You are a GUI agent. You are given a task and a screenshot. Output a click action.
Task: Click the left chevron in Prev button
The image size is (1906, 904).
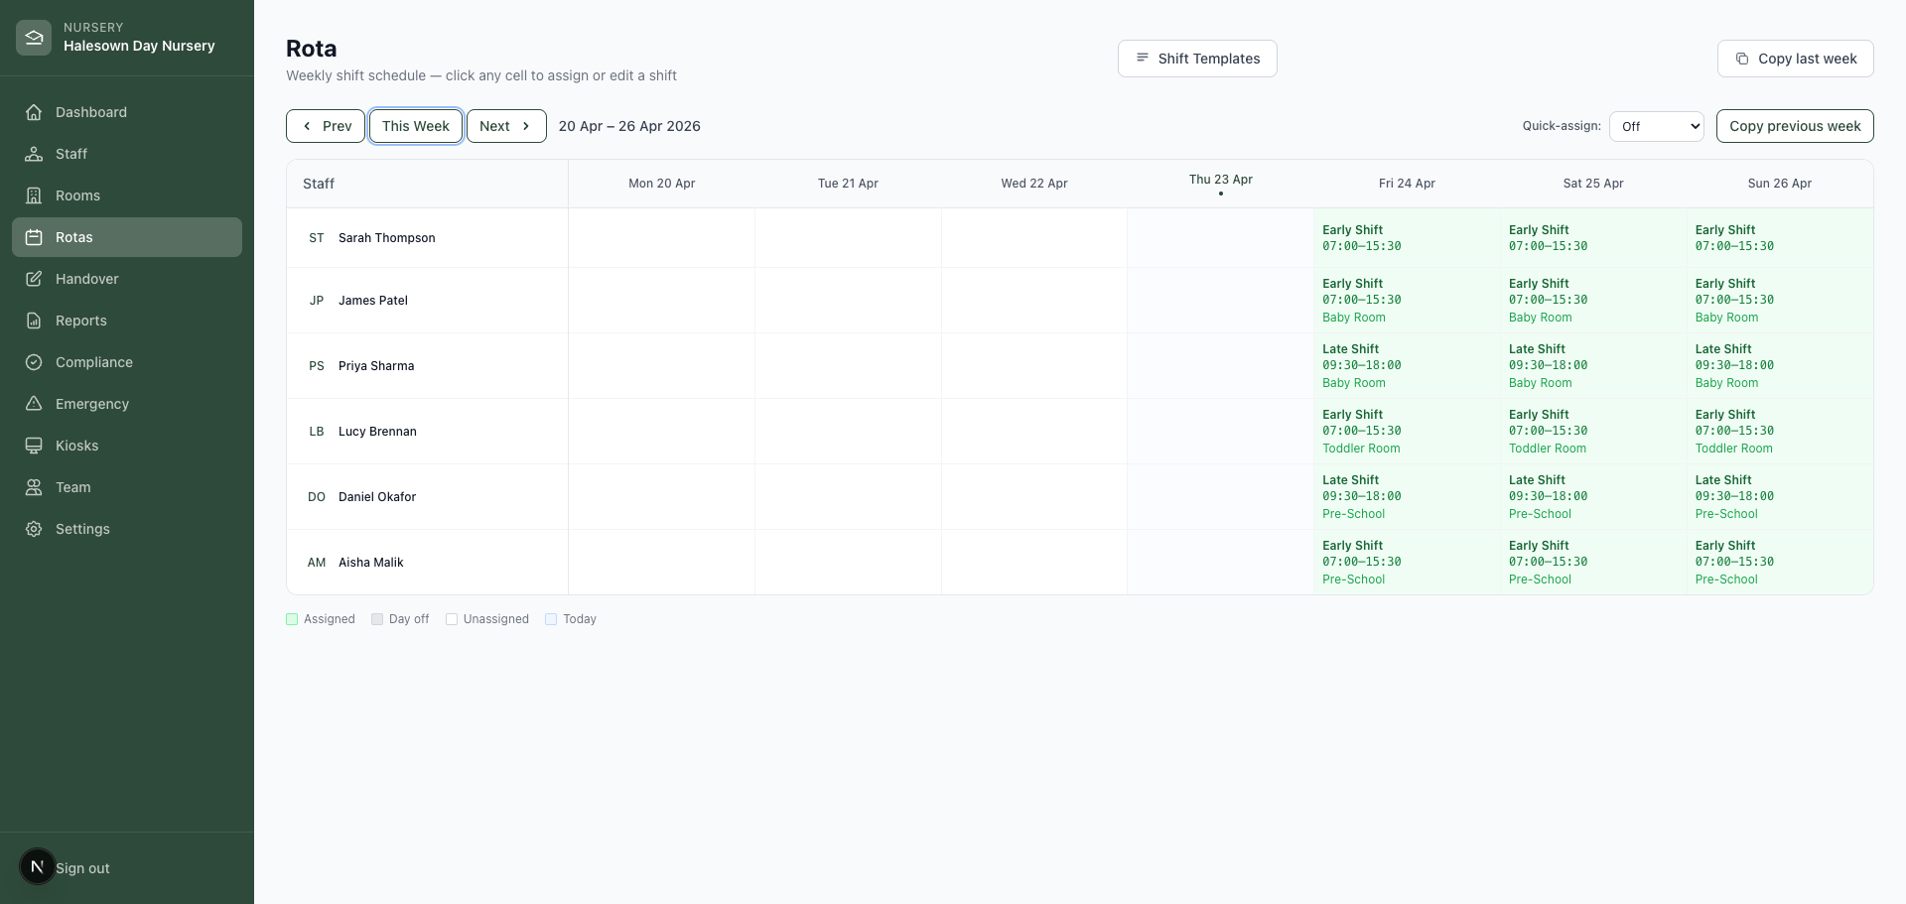[x=307, y=126]
